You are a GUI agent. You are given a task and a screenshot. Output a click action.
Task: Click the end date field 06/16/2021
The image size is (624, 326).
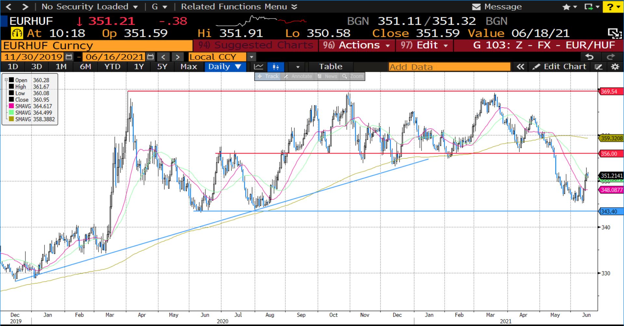coord(114,57)
